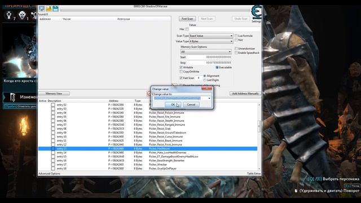
Task: Select the Picker_Hate_LowHealthEnemies value
Action: (x=168, y=153)
